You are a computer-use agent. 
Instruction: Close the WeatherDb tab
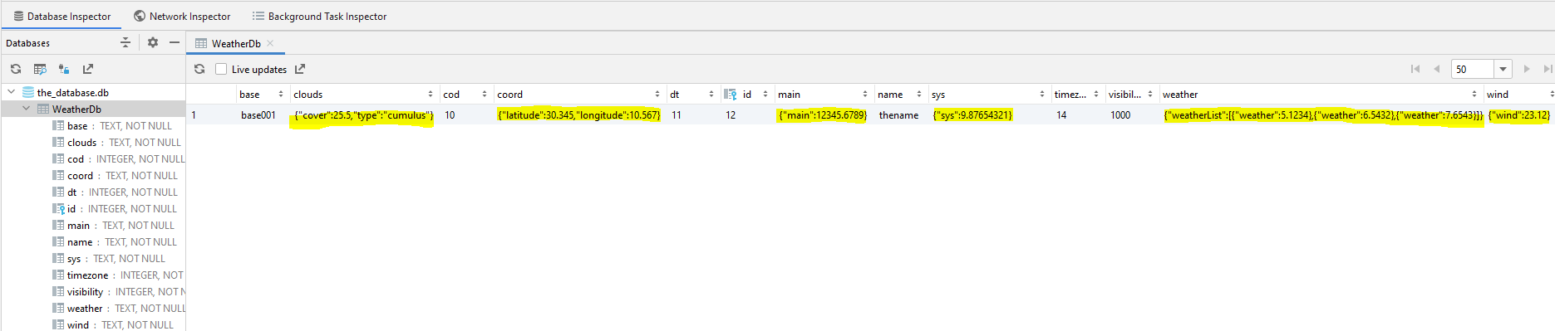coord(270,43)
